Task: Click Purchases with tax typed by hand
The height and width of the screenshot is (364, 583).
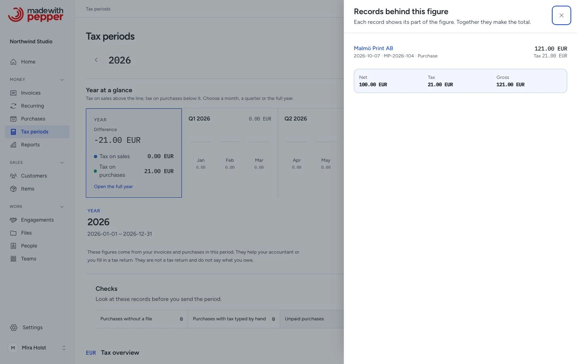Action: coord(234,319)
